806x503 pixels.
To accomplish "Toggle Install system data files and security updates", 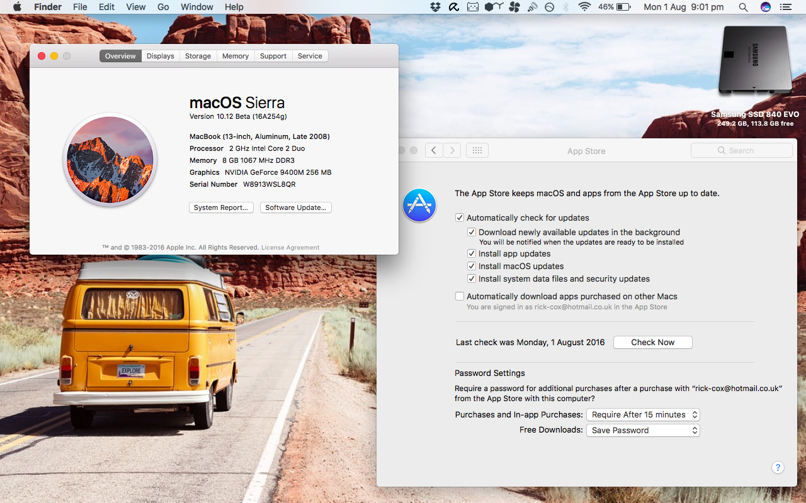I will pos(472,279).
